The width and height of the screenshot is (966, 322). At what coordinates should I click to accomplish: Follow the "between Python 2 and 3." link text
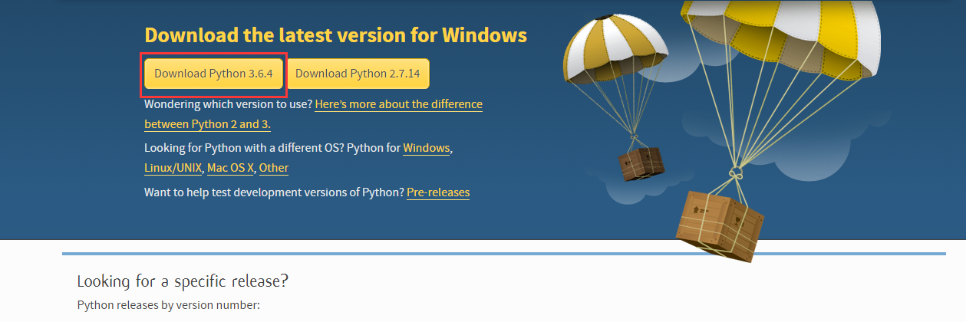click(207, 123)
